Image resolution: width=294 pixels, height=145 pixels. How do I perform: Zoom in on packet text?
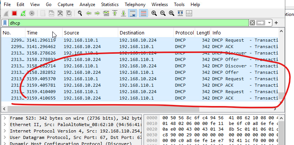point(154,13)
